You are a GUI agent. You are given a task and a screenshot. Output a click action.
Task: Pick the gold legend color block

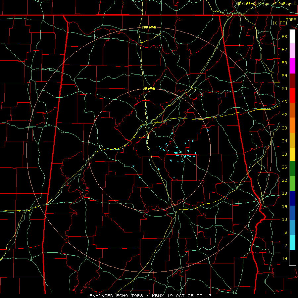tap(292, 140)
